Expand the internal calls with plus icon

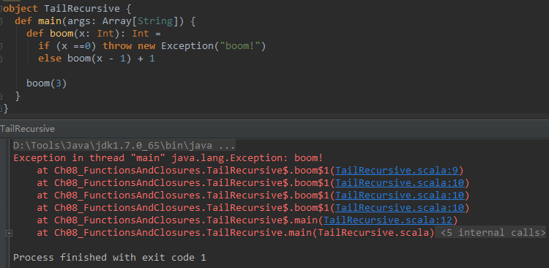(9, 233)
